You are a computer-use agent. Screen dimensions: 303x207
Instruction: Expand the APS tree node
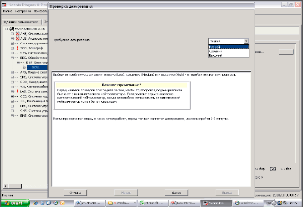click(12, 72)
